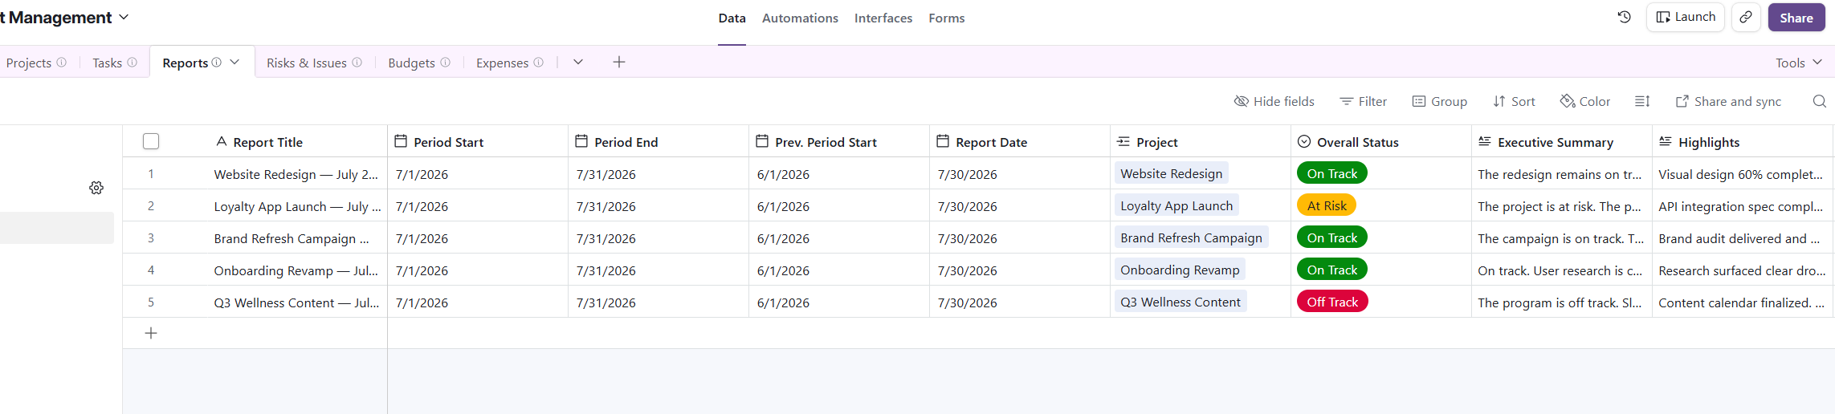Add a new table with plus icon
The height and width of the screenshot is (414, 1835).
618,62
